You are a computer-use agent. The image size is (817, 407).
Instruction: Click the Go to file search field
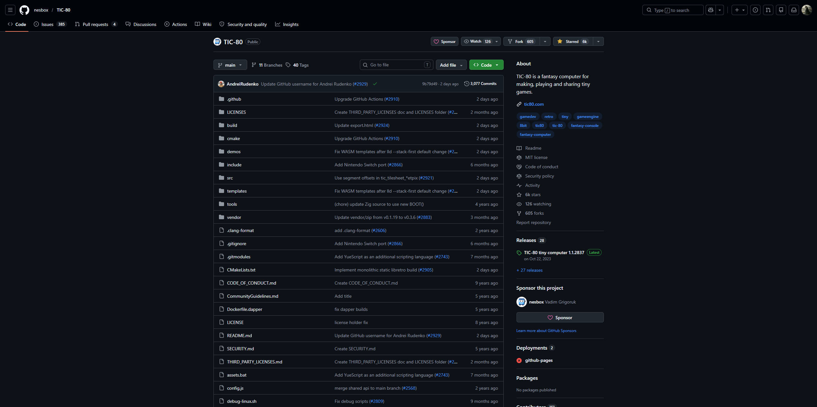(x=396, y=65)
